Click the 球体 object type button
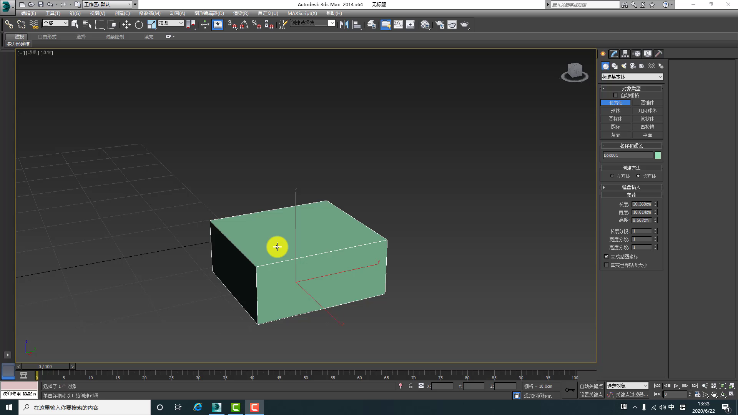Image resolution: width=738 pixels, height=415 pixels. click(615, 111)
